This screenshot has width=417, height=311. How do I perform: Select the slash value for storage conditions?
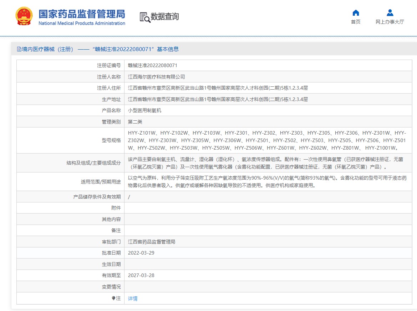coord(129,197)
